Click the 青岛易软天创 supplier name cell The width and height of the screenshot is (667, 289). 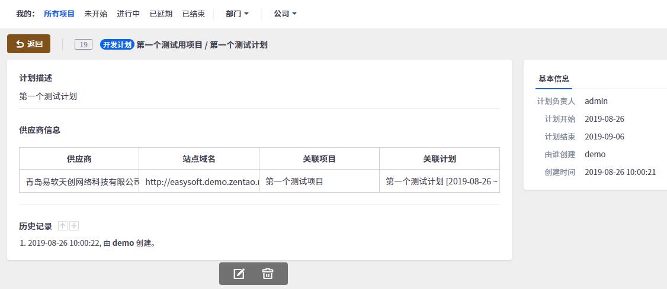click(x=79, y=181)
